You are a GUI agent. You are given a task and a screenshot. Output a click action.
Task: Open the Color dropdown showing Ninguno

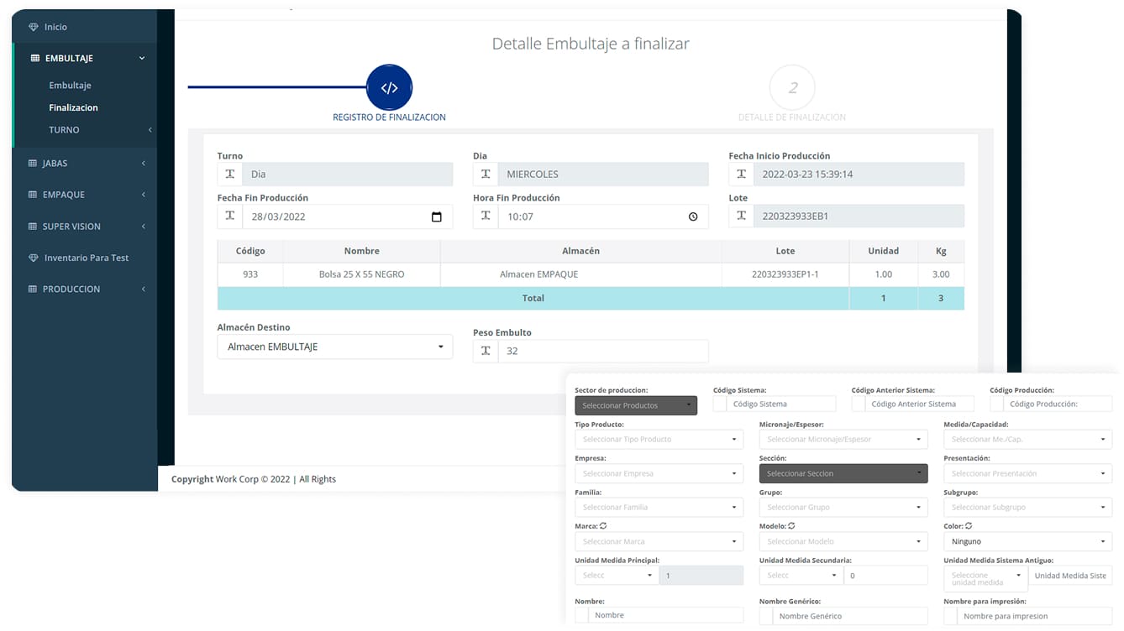1027,541
